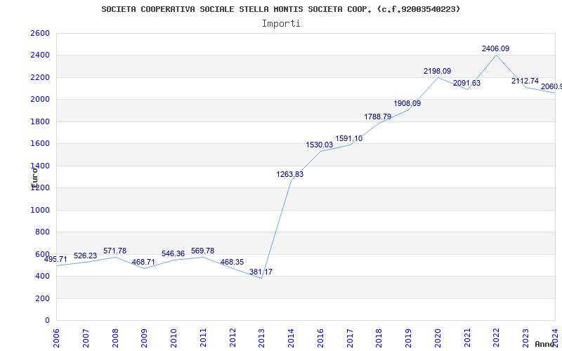Click the x-axis year 2010
The height and width of the screenshot is (351, 562).
[x=174, y=338]
